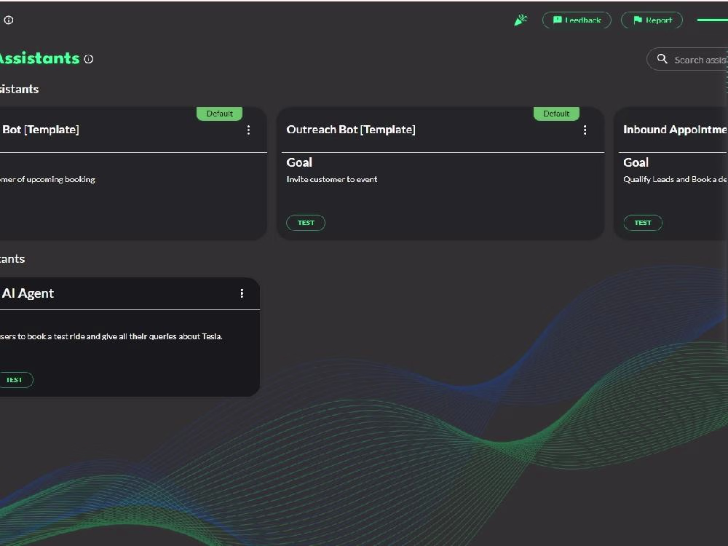Viewport: 728px width, 546px height.
Task: Click TEST on the AI Agent card
Action: [15, 380]
